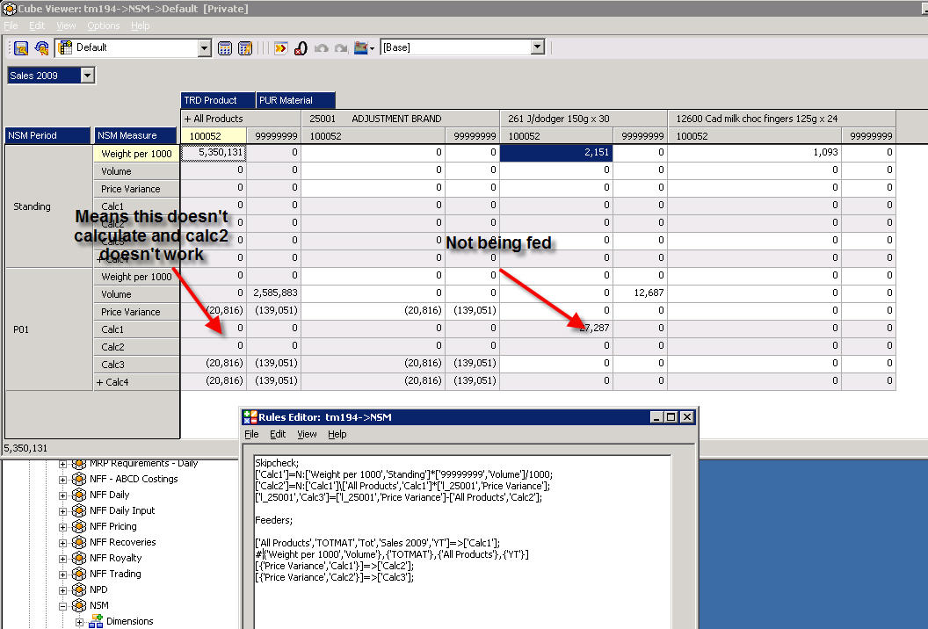The width and height of the screenshot is (928, 629).
Task: Click the P01 period row header
Action: [x=48, y=329]
